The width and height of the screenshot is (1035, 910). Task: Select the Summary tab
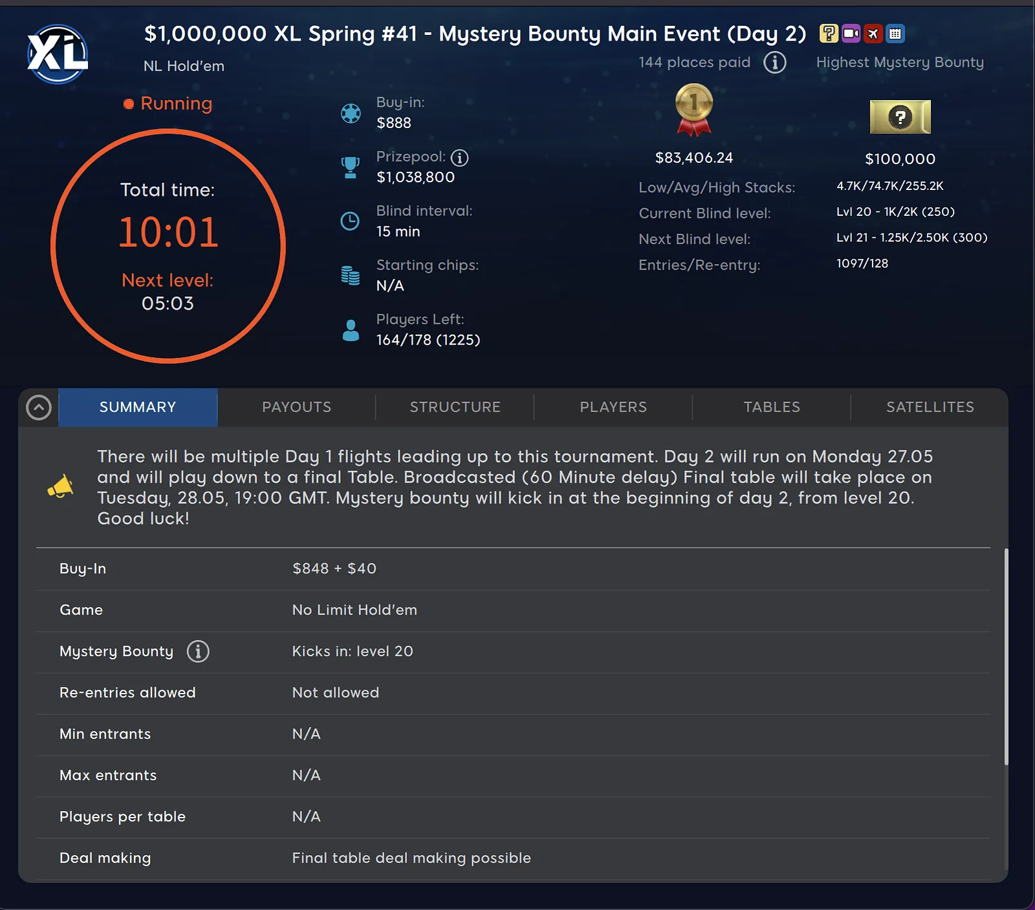click(x=138, y=407)
